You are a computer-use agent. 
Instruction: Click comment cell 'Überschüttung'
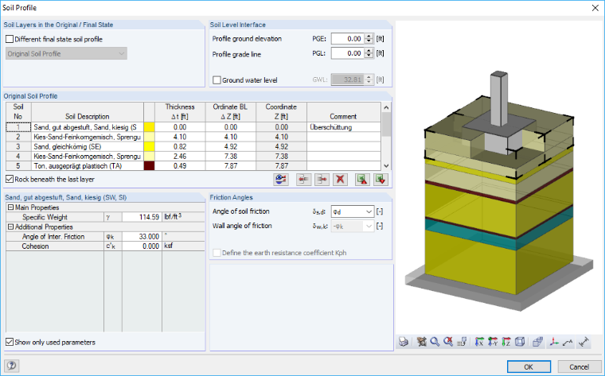[x=344, y=127]
